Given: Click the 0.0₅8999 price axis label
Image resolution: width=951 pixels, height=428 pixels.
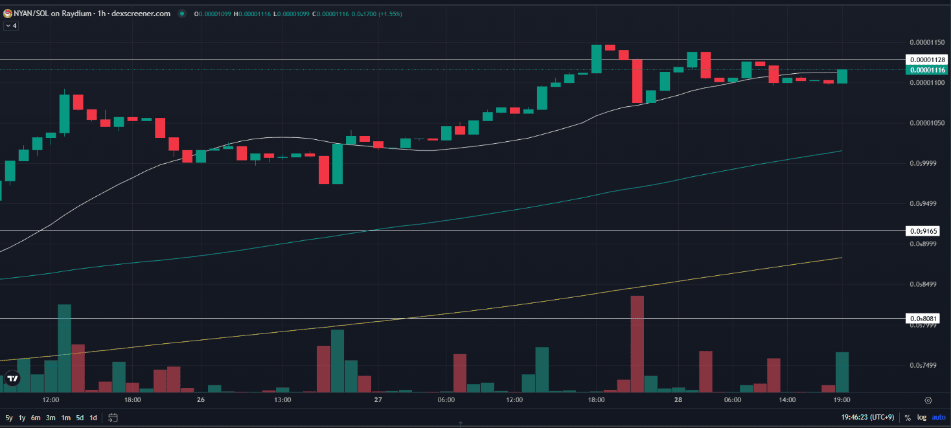Looking at the screenshot, I should [923, 244].
